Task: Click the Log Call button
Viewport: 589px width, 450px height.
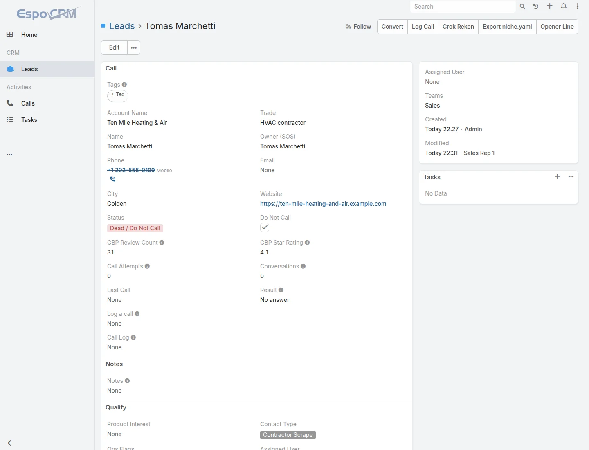Action: [x=423, y=27]
